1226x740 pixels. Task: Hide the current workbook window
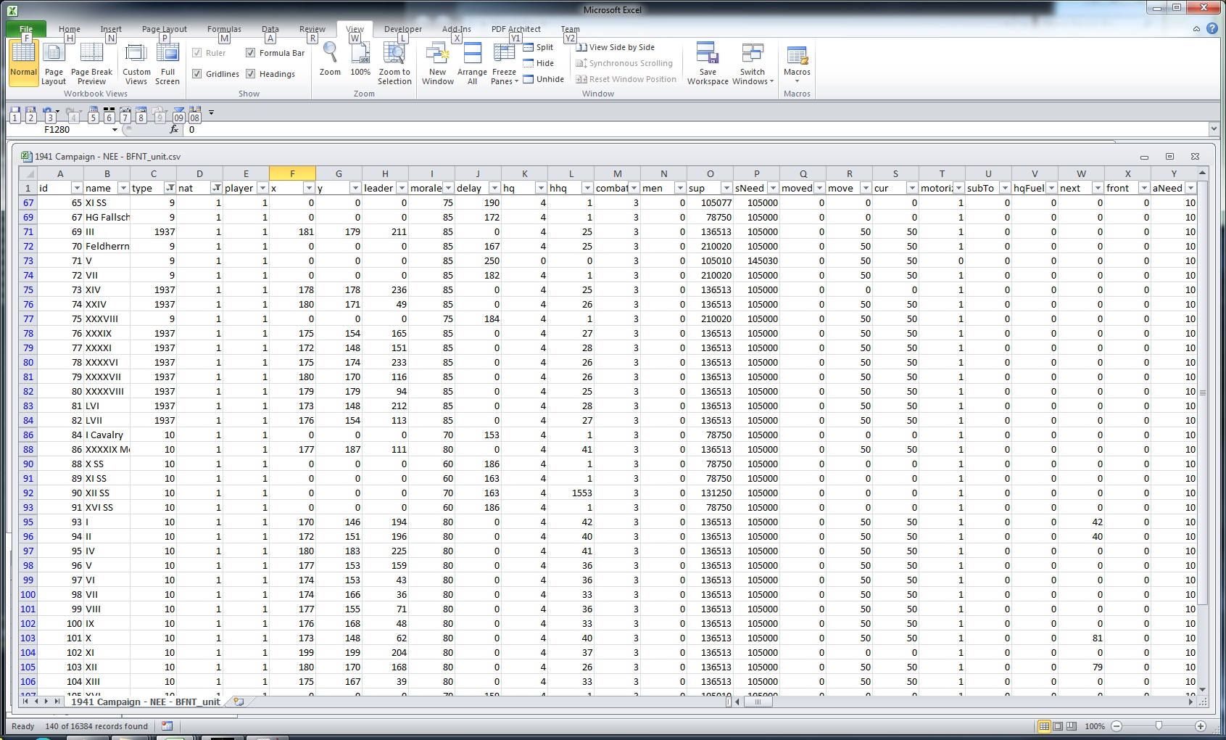tap(539, 63)
